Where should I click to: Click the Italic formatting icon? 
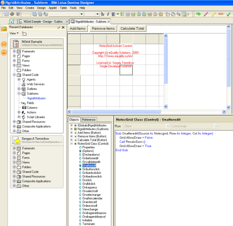pos(108,14)
